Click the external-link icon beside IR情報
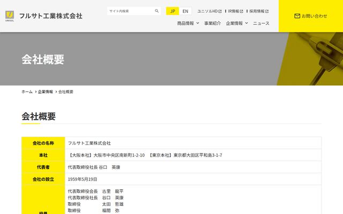 coord(241,11)
